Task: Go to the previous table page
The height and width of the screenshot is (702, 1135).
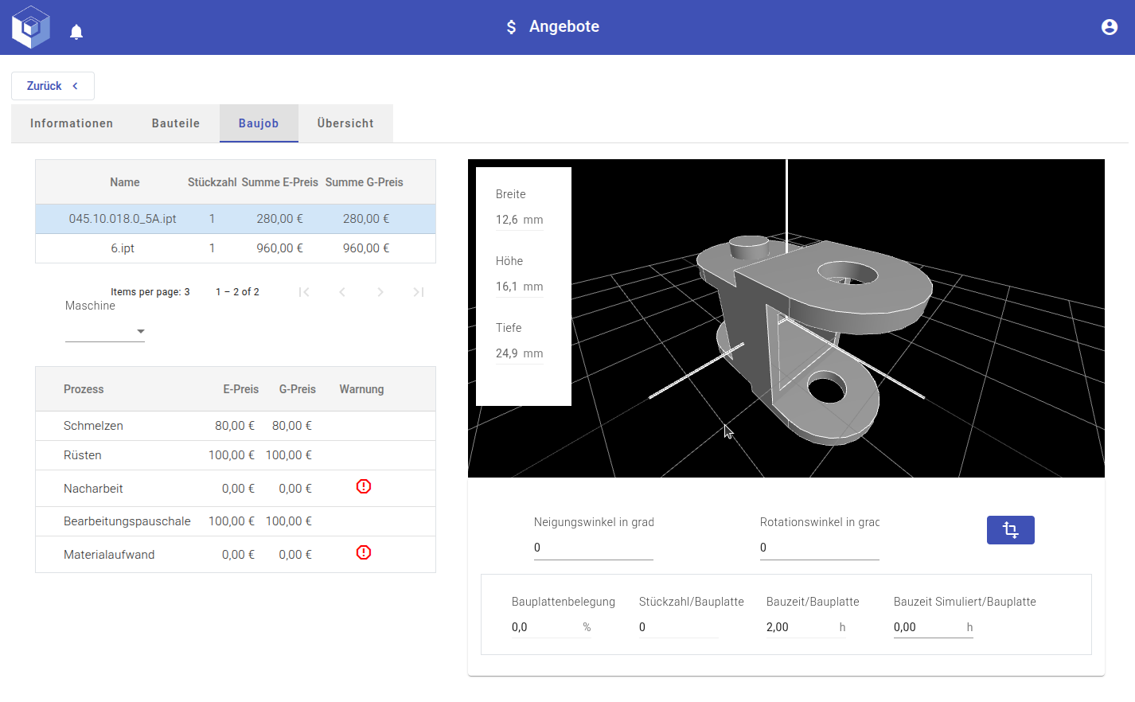Action: [x=342, y=292]
